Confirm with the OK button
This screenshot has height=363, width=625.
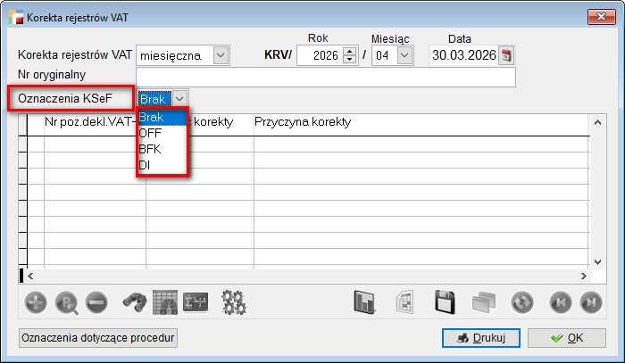click(566, 338)
